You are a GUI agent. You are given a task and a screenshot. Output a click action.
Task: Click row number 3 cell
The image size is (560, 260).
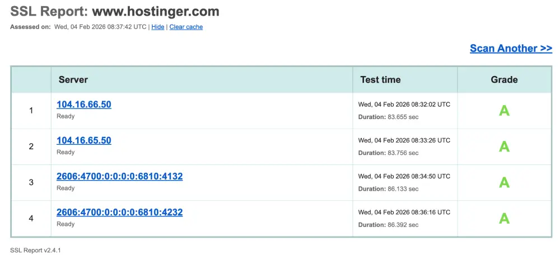point(31,183)
